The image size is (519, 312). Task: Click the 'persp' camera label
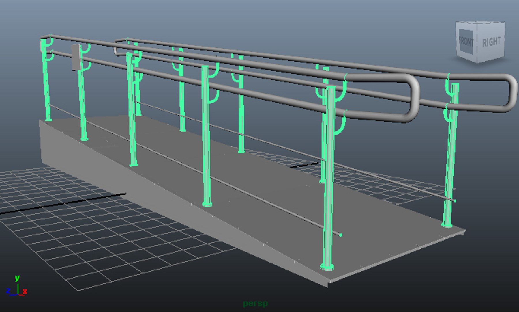(255, 304)
